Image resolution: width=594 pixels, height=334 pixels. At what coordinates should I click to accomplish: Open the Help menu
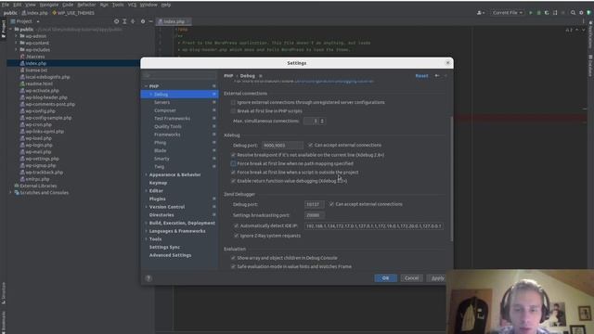(166, 5)
